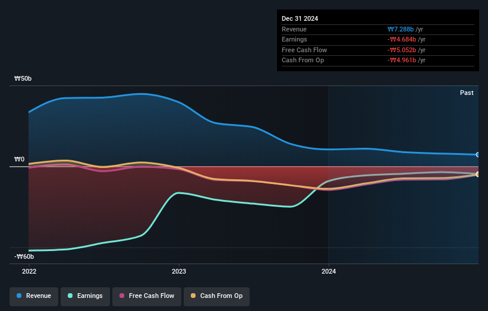Select the 2022 x-axis label

pos(29,271)
